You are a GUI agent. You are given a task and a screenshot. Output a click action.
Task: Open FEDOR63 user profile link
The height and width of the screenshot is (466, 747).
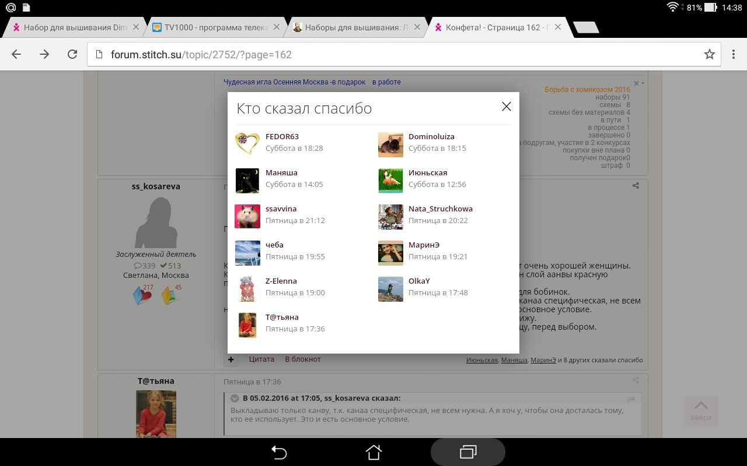pos(282,136)
